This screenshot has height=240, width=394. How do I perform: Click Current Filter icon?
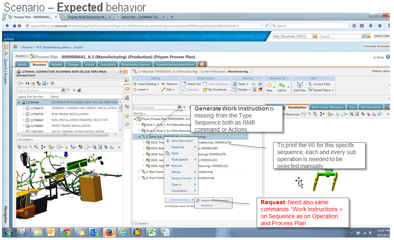(x=311, y=84)
